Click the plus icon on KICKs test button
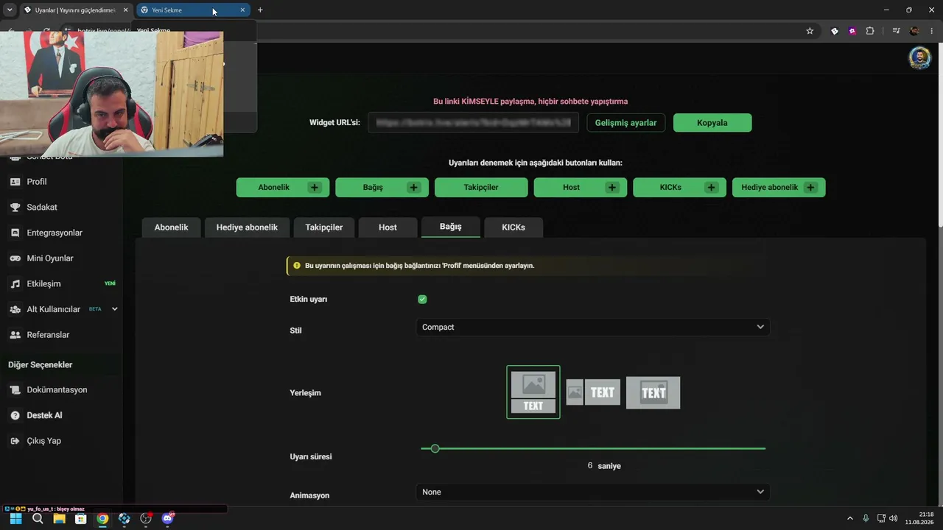943x530 pixels. coord(711,188)
